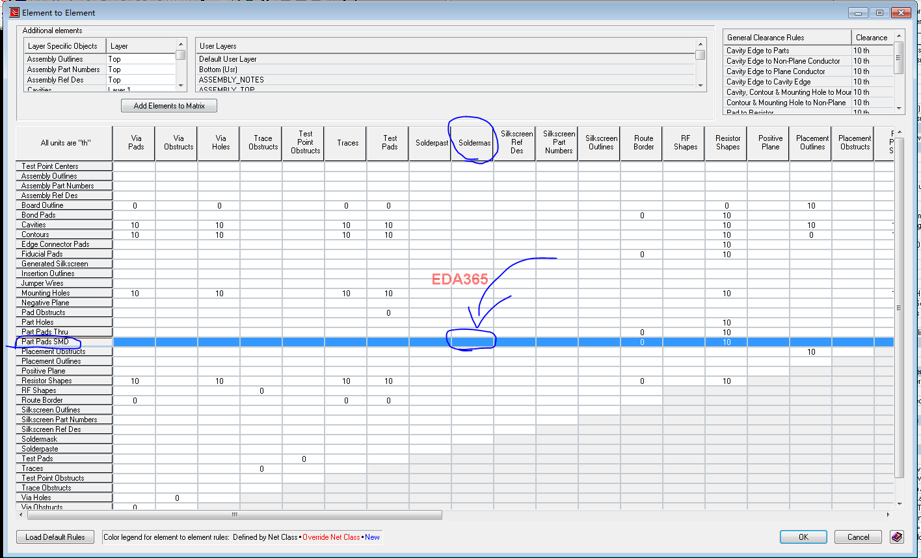
Task: Click the Placement Obstructs Placement Outlines cell
Action: [811, 351]
